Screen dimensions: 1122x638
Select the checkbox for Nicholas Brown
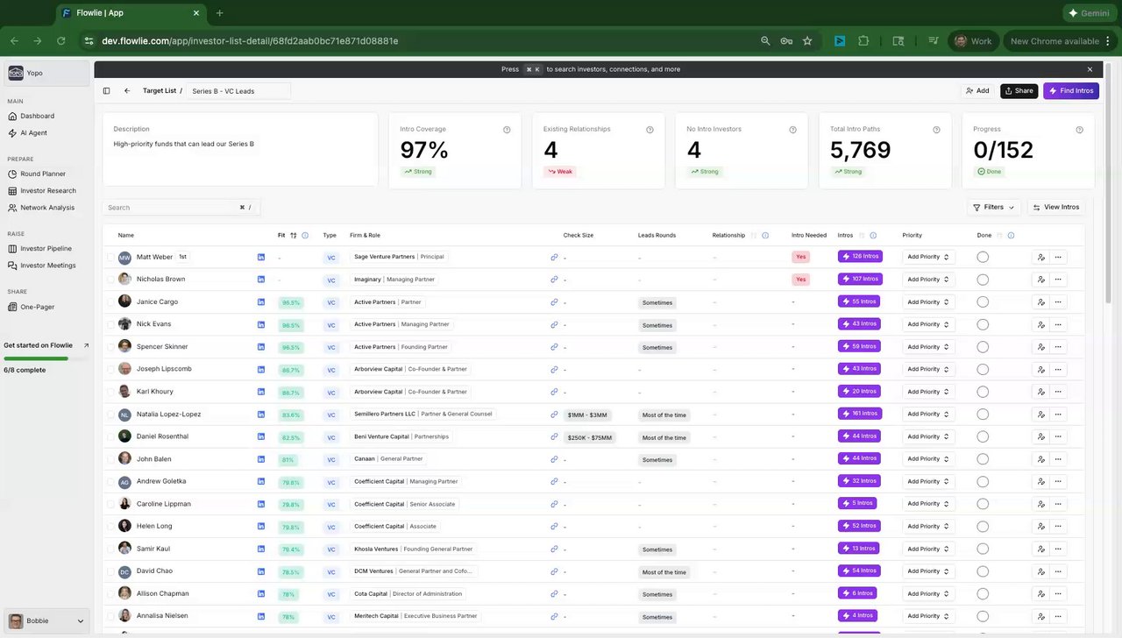[110, 280]
